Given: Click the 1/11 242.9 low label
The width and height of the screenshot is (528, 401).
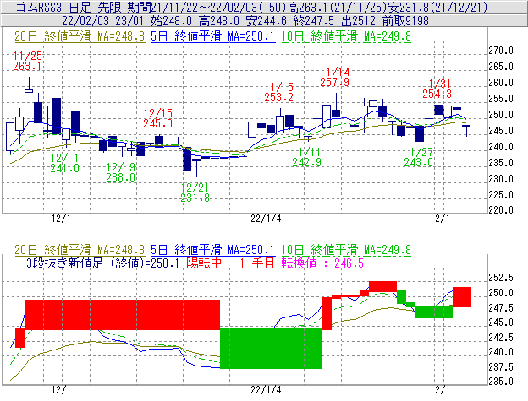Looking at the screenshot, I should [306, 157].
